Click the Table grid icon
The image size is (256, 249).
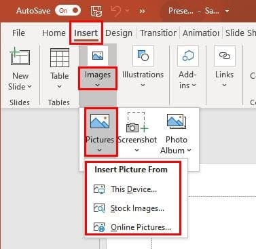(x=60, y=58)
